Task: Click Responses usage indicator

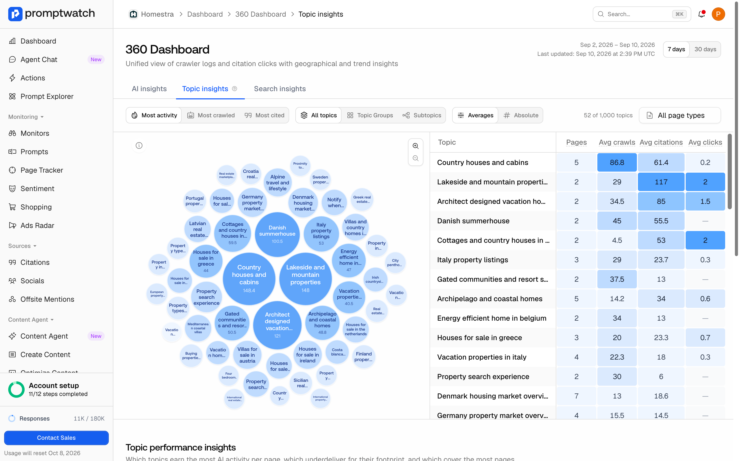Action: point(56,418)
